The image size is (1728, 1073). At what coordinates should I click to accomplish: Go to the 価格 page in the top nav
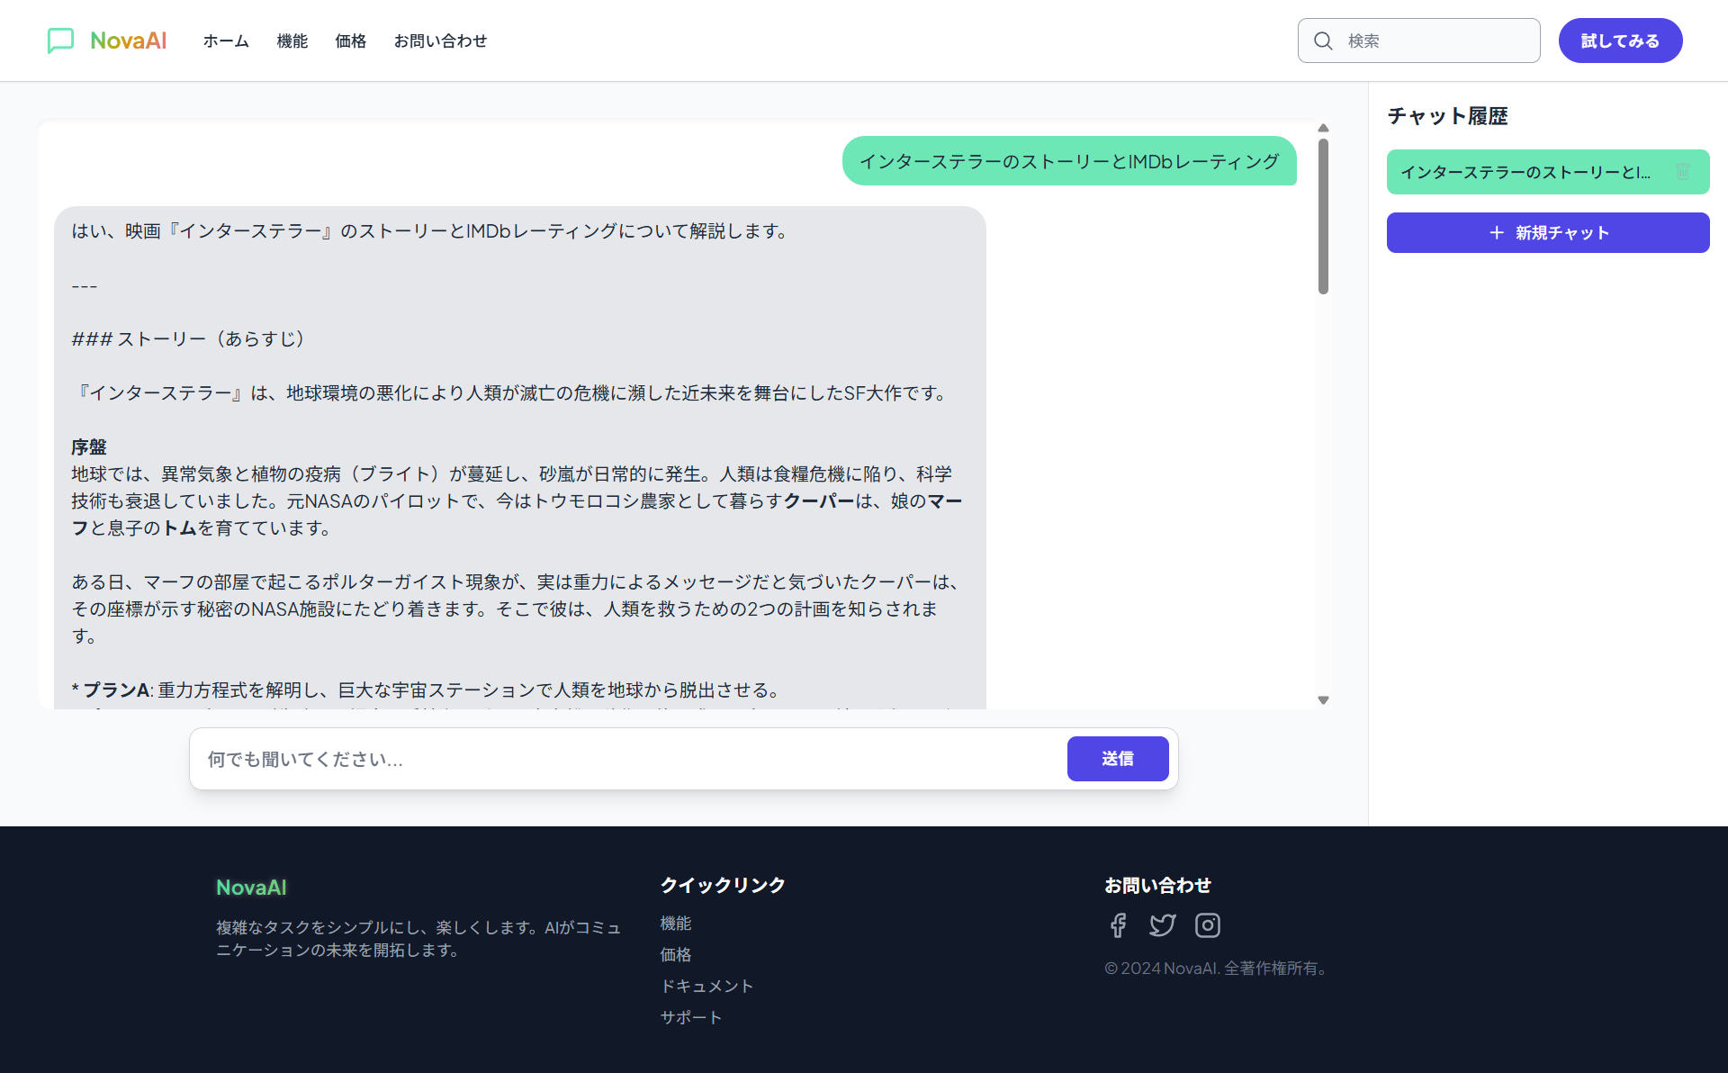(x=350, y=41)
